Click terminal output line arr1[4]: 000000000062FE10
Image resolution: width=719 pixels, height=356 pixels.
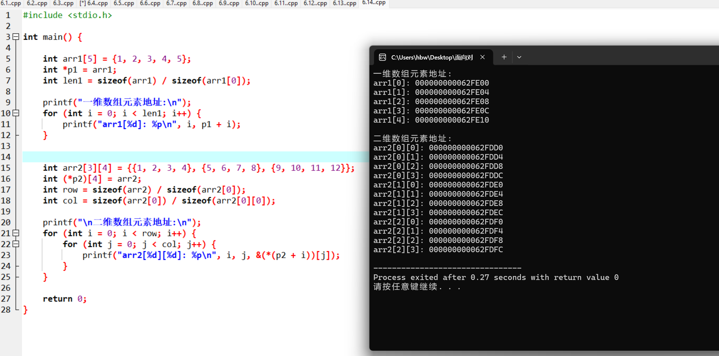[431, 120]
